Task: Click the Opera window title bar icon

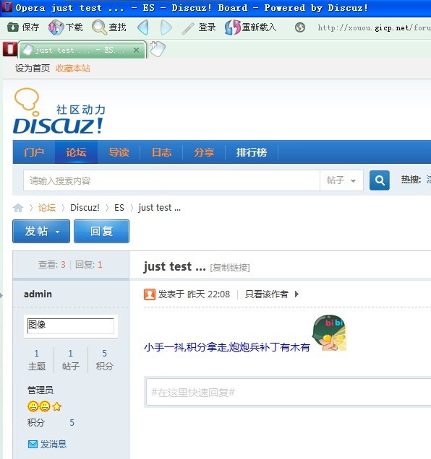Action: tap(7, 6)
